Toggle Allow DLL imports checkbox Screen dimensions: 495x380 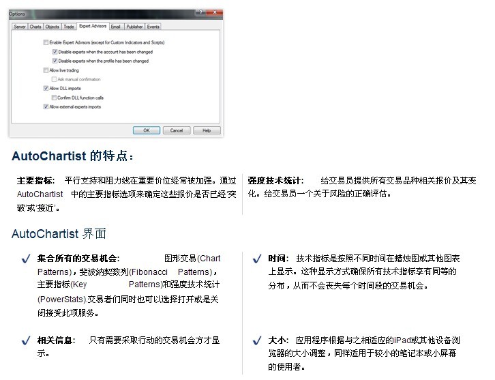click(46, 89)
